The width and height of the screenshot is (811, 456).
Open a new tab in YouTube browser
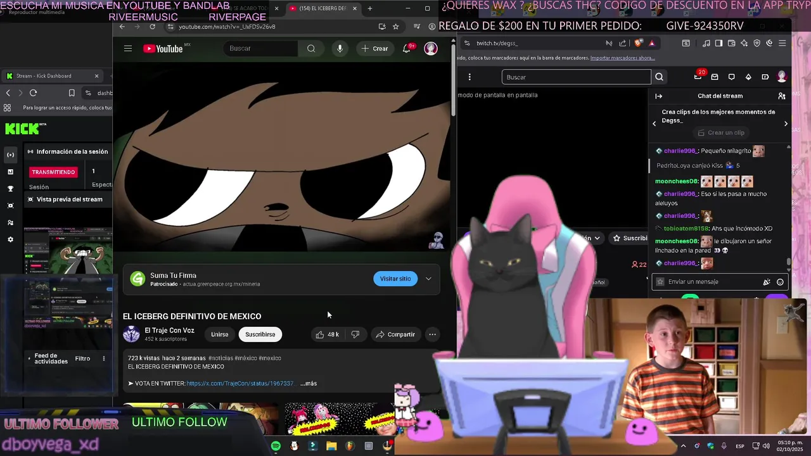coord(370,8)
